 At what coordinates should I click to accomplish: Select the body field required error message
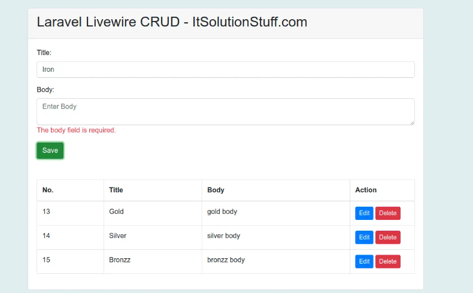(x=76, y=130)
